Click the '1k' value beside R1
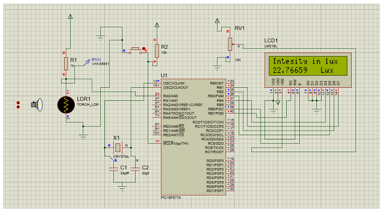383x212 pixels. click(72, 66)
